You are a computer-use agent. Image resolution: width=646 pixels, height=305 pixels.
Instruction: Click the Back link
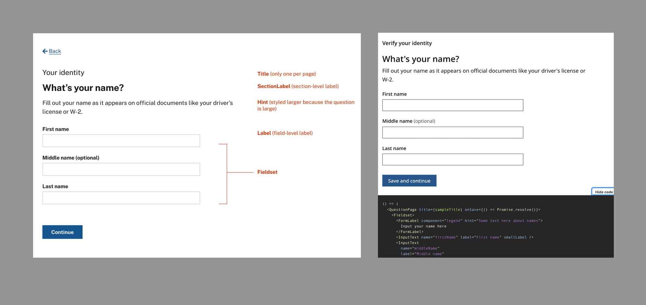point(55,51)
